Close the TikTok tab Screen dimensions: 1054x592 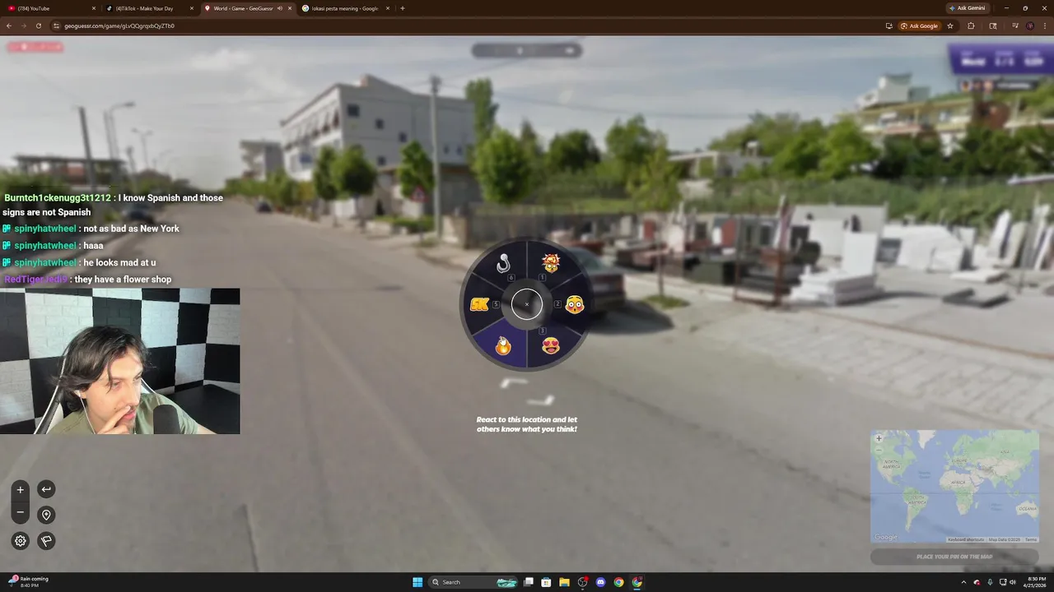(x=192, y=8)
